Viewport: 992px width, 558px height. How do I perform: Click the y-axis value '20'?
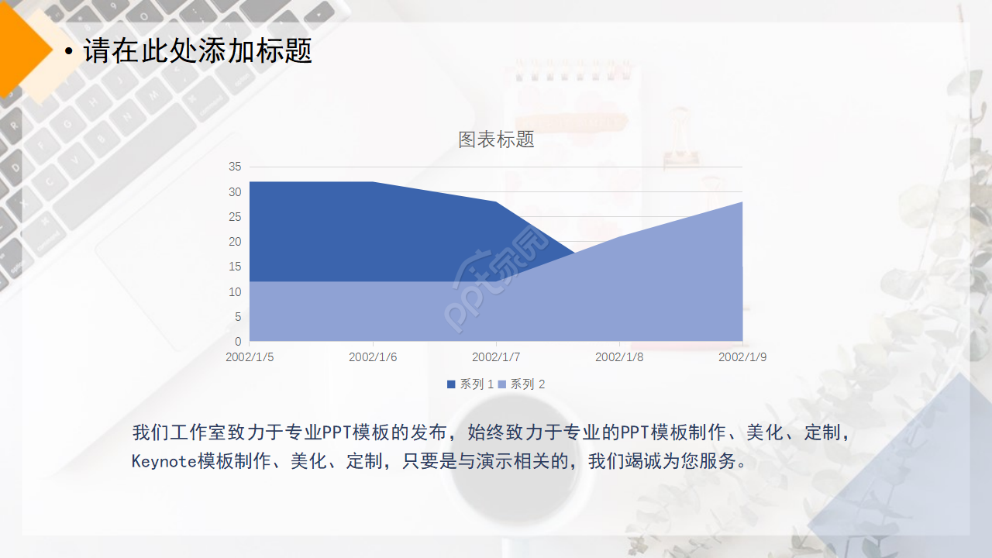pyautogui.click(x=235, y=242)
